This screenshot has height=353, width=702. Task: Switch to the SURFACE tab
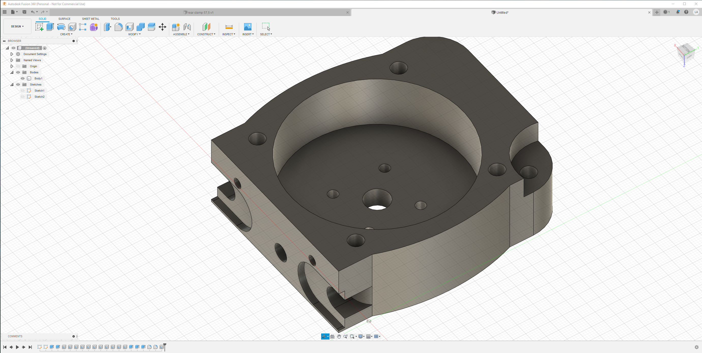tap(64, 19)
